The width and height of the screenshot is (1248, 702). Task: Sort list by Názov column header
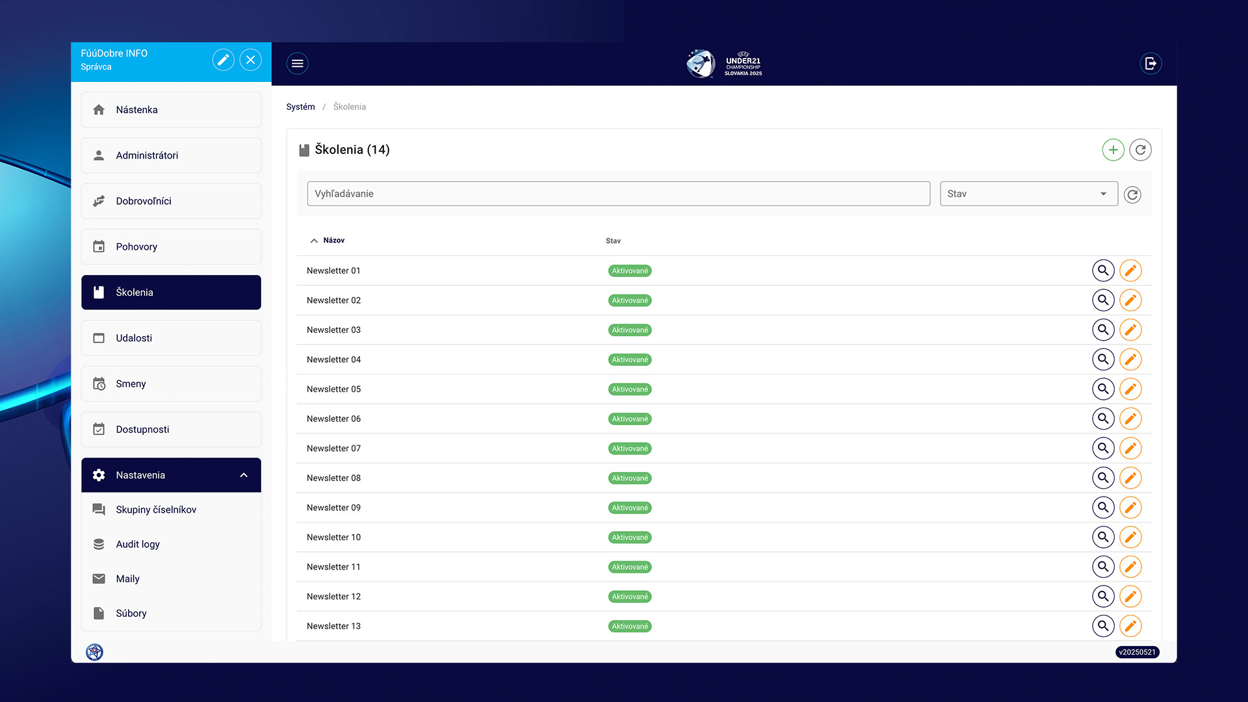pyautogui.click(x=333, y=240)
